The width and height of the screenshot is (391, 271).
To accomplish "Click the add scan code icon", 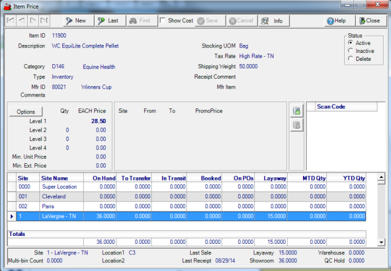I will pos(297,111).
